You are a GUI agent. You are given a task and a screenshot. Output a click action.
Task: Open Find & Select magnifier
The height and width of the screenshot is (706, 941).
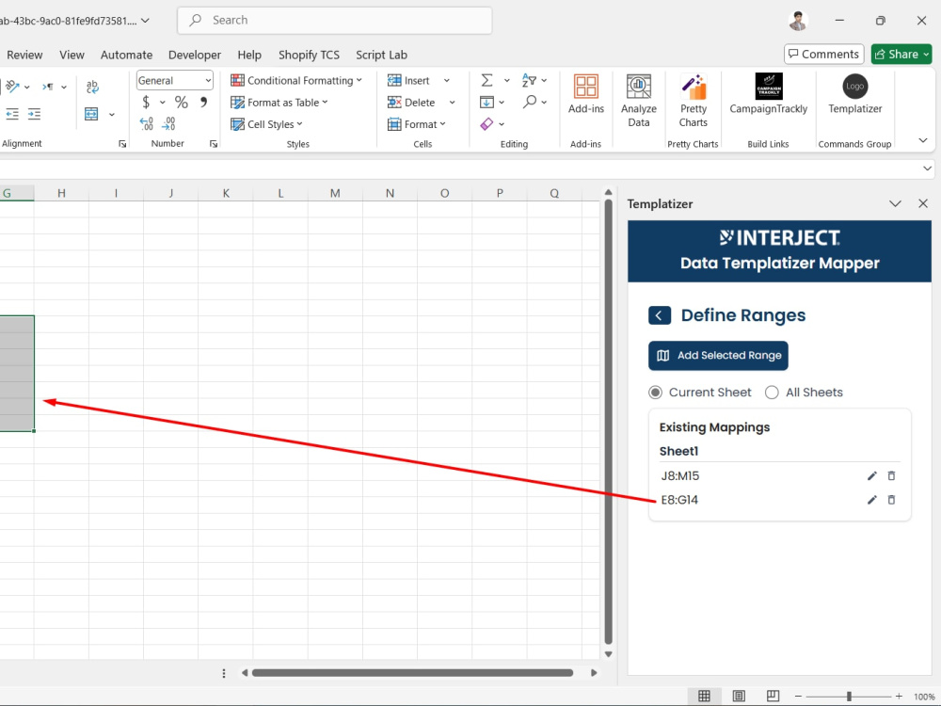(529, 102)
